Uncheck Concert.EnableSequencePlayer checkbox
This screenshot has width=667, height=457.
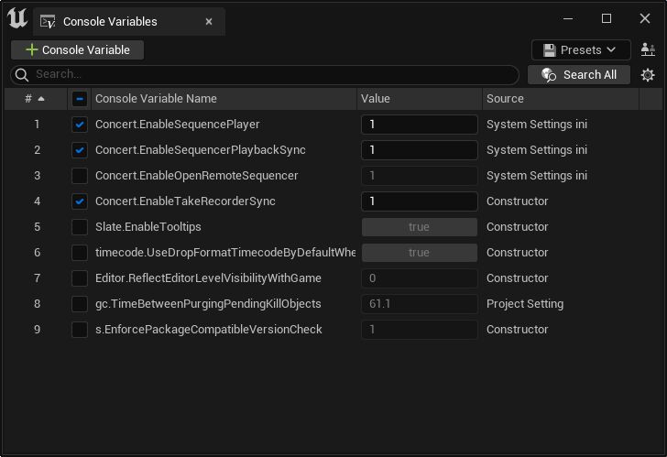[x=80, y=125]
